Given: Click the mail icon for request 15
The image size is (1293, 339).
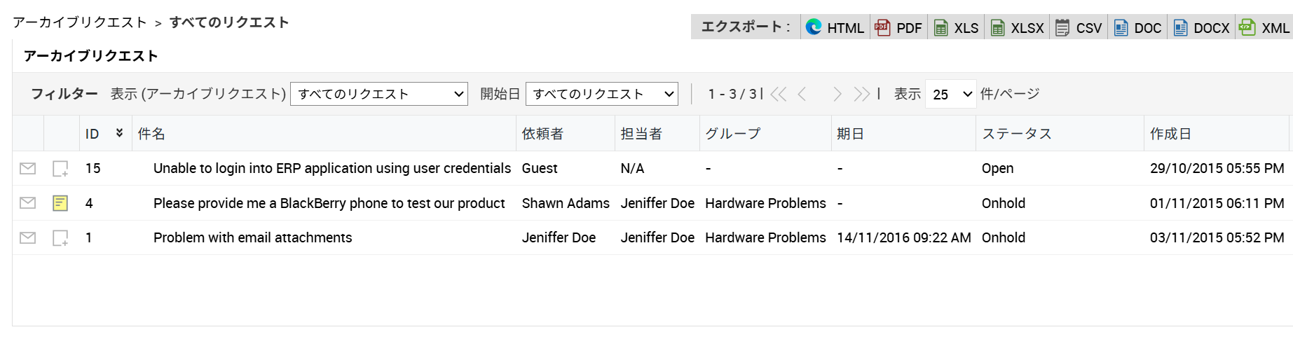Looking at the screenshot, I should tap(28, 168).
